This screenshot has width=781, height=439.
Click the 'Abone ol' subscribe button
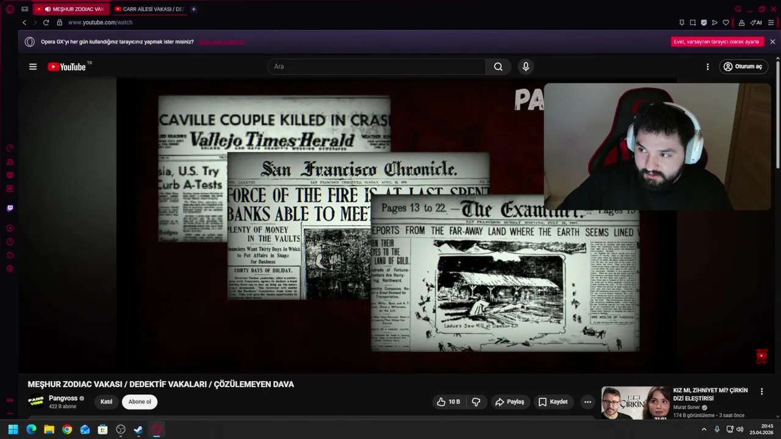tap(140, 402)
